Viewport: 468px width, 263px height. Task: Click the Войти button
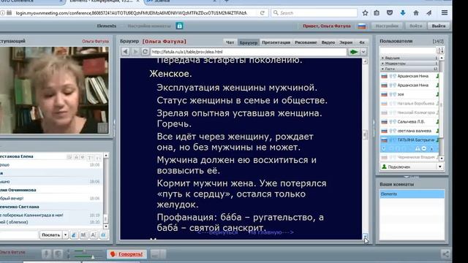[415, 26]
